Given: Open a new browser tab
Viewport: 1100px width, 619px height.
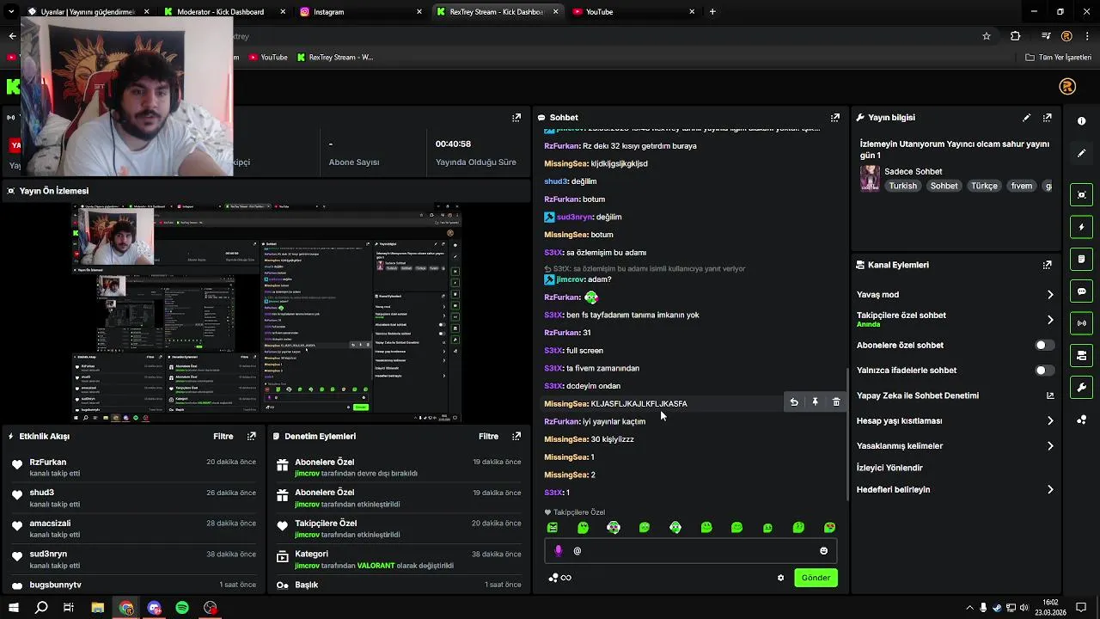Looking at the screenshot, I should (712, 12).
